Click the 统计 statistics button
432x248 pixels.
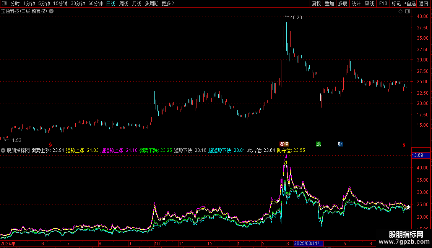click(x=356, y=3)
